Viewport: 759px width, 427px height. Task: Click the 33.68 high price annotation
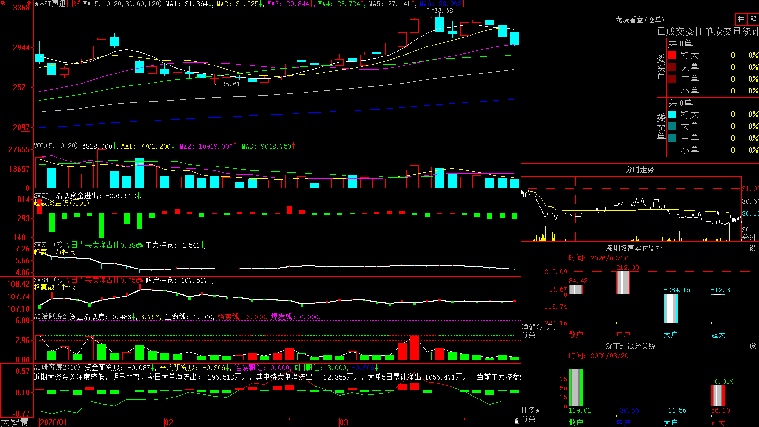tap(444, 10)
